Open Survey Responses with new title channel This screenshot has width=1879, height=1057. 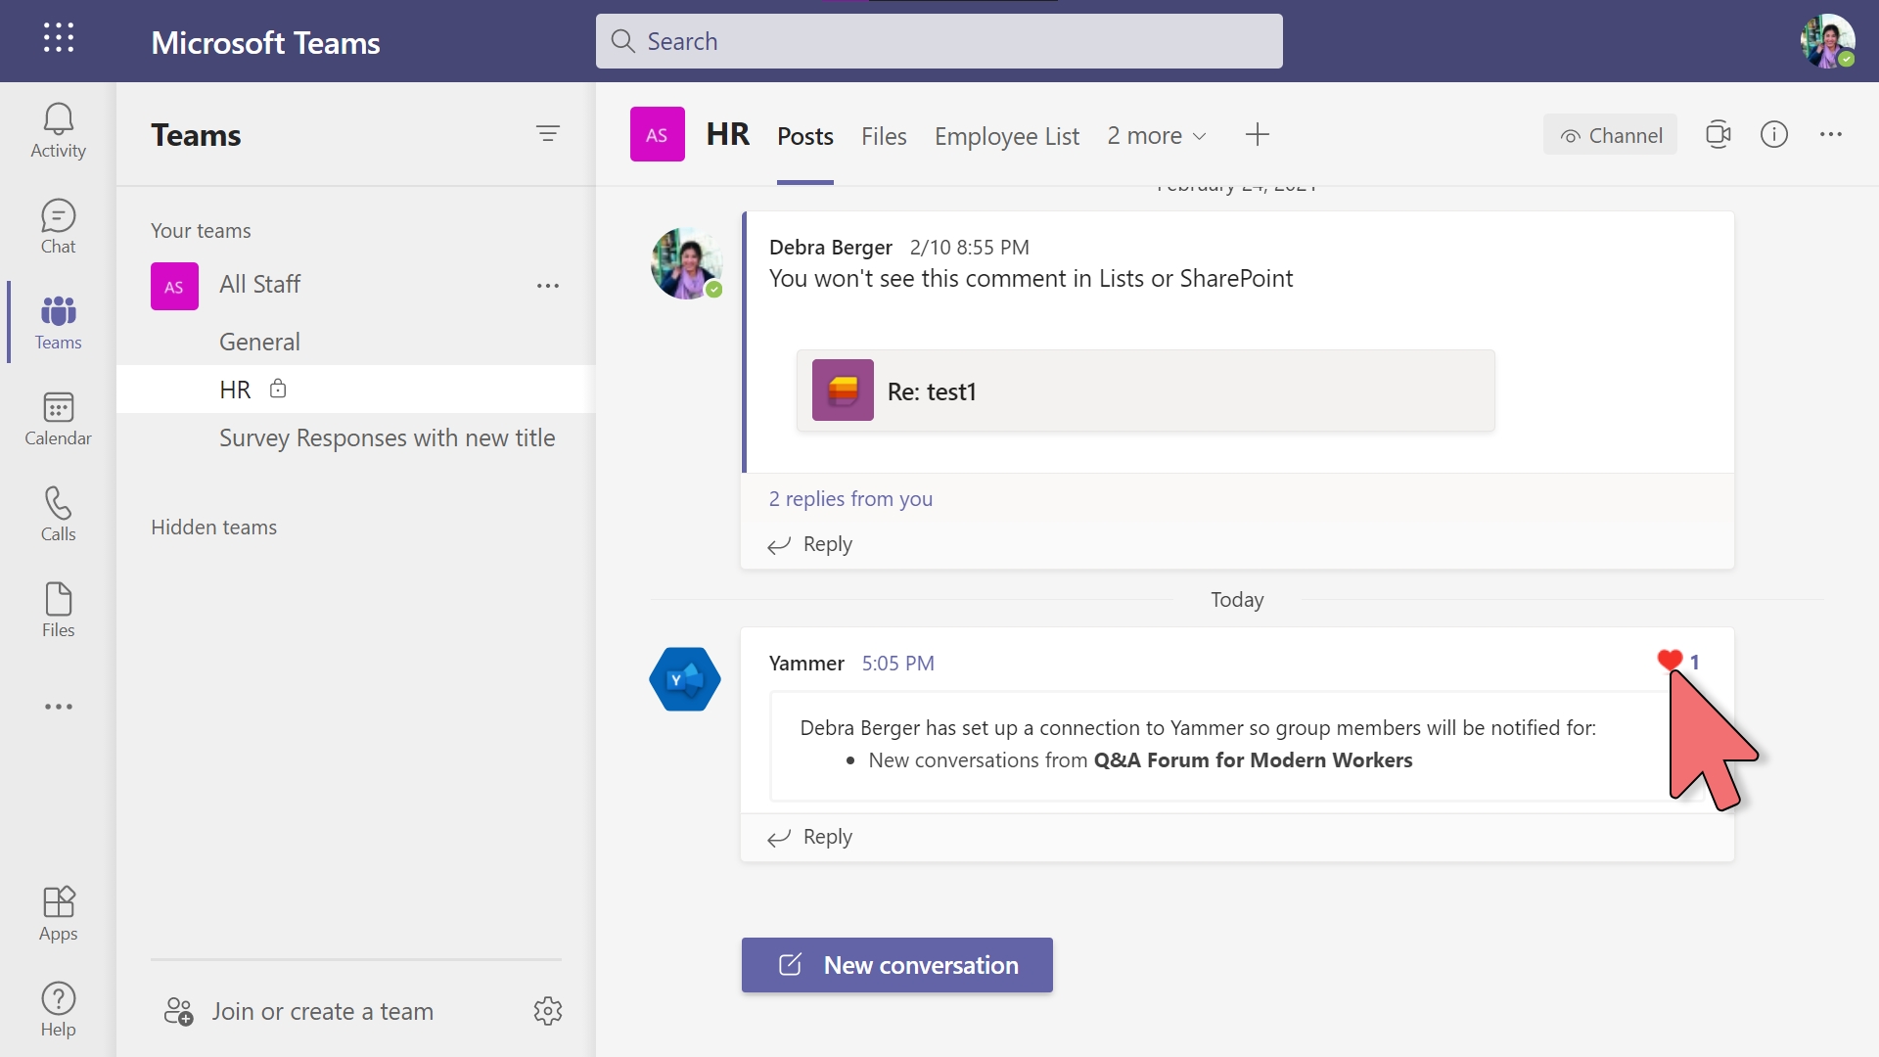(356, 437)
